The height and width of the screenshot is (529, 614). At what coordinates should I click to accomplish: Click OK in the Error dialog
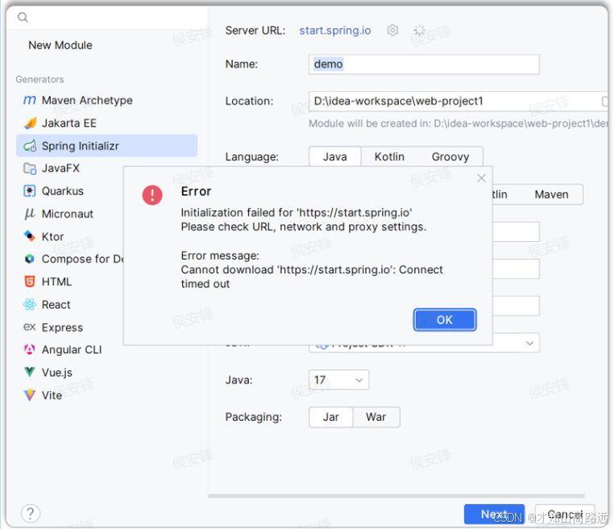pos(445,320)
